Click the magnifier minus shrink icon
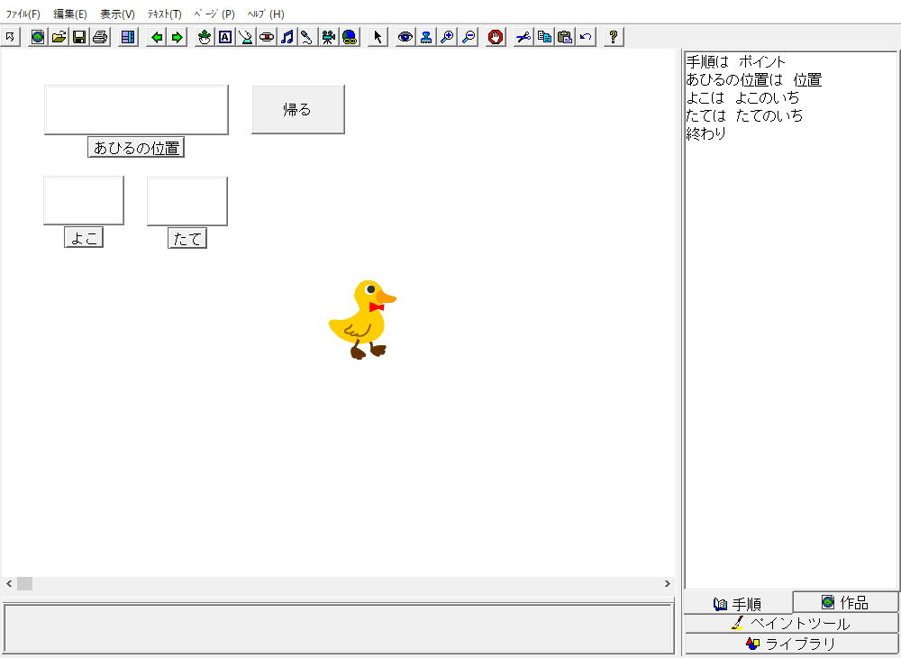 (x=469, y=37)
